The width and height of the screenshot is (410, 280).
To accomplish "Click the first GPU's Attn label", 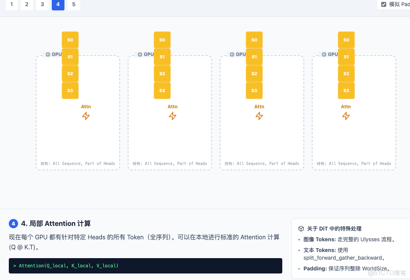I will point(86,107).
